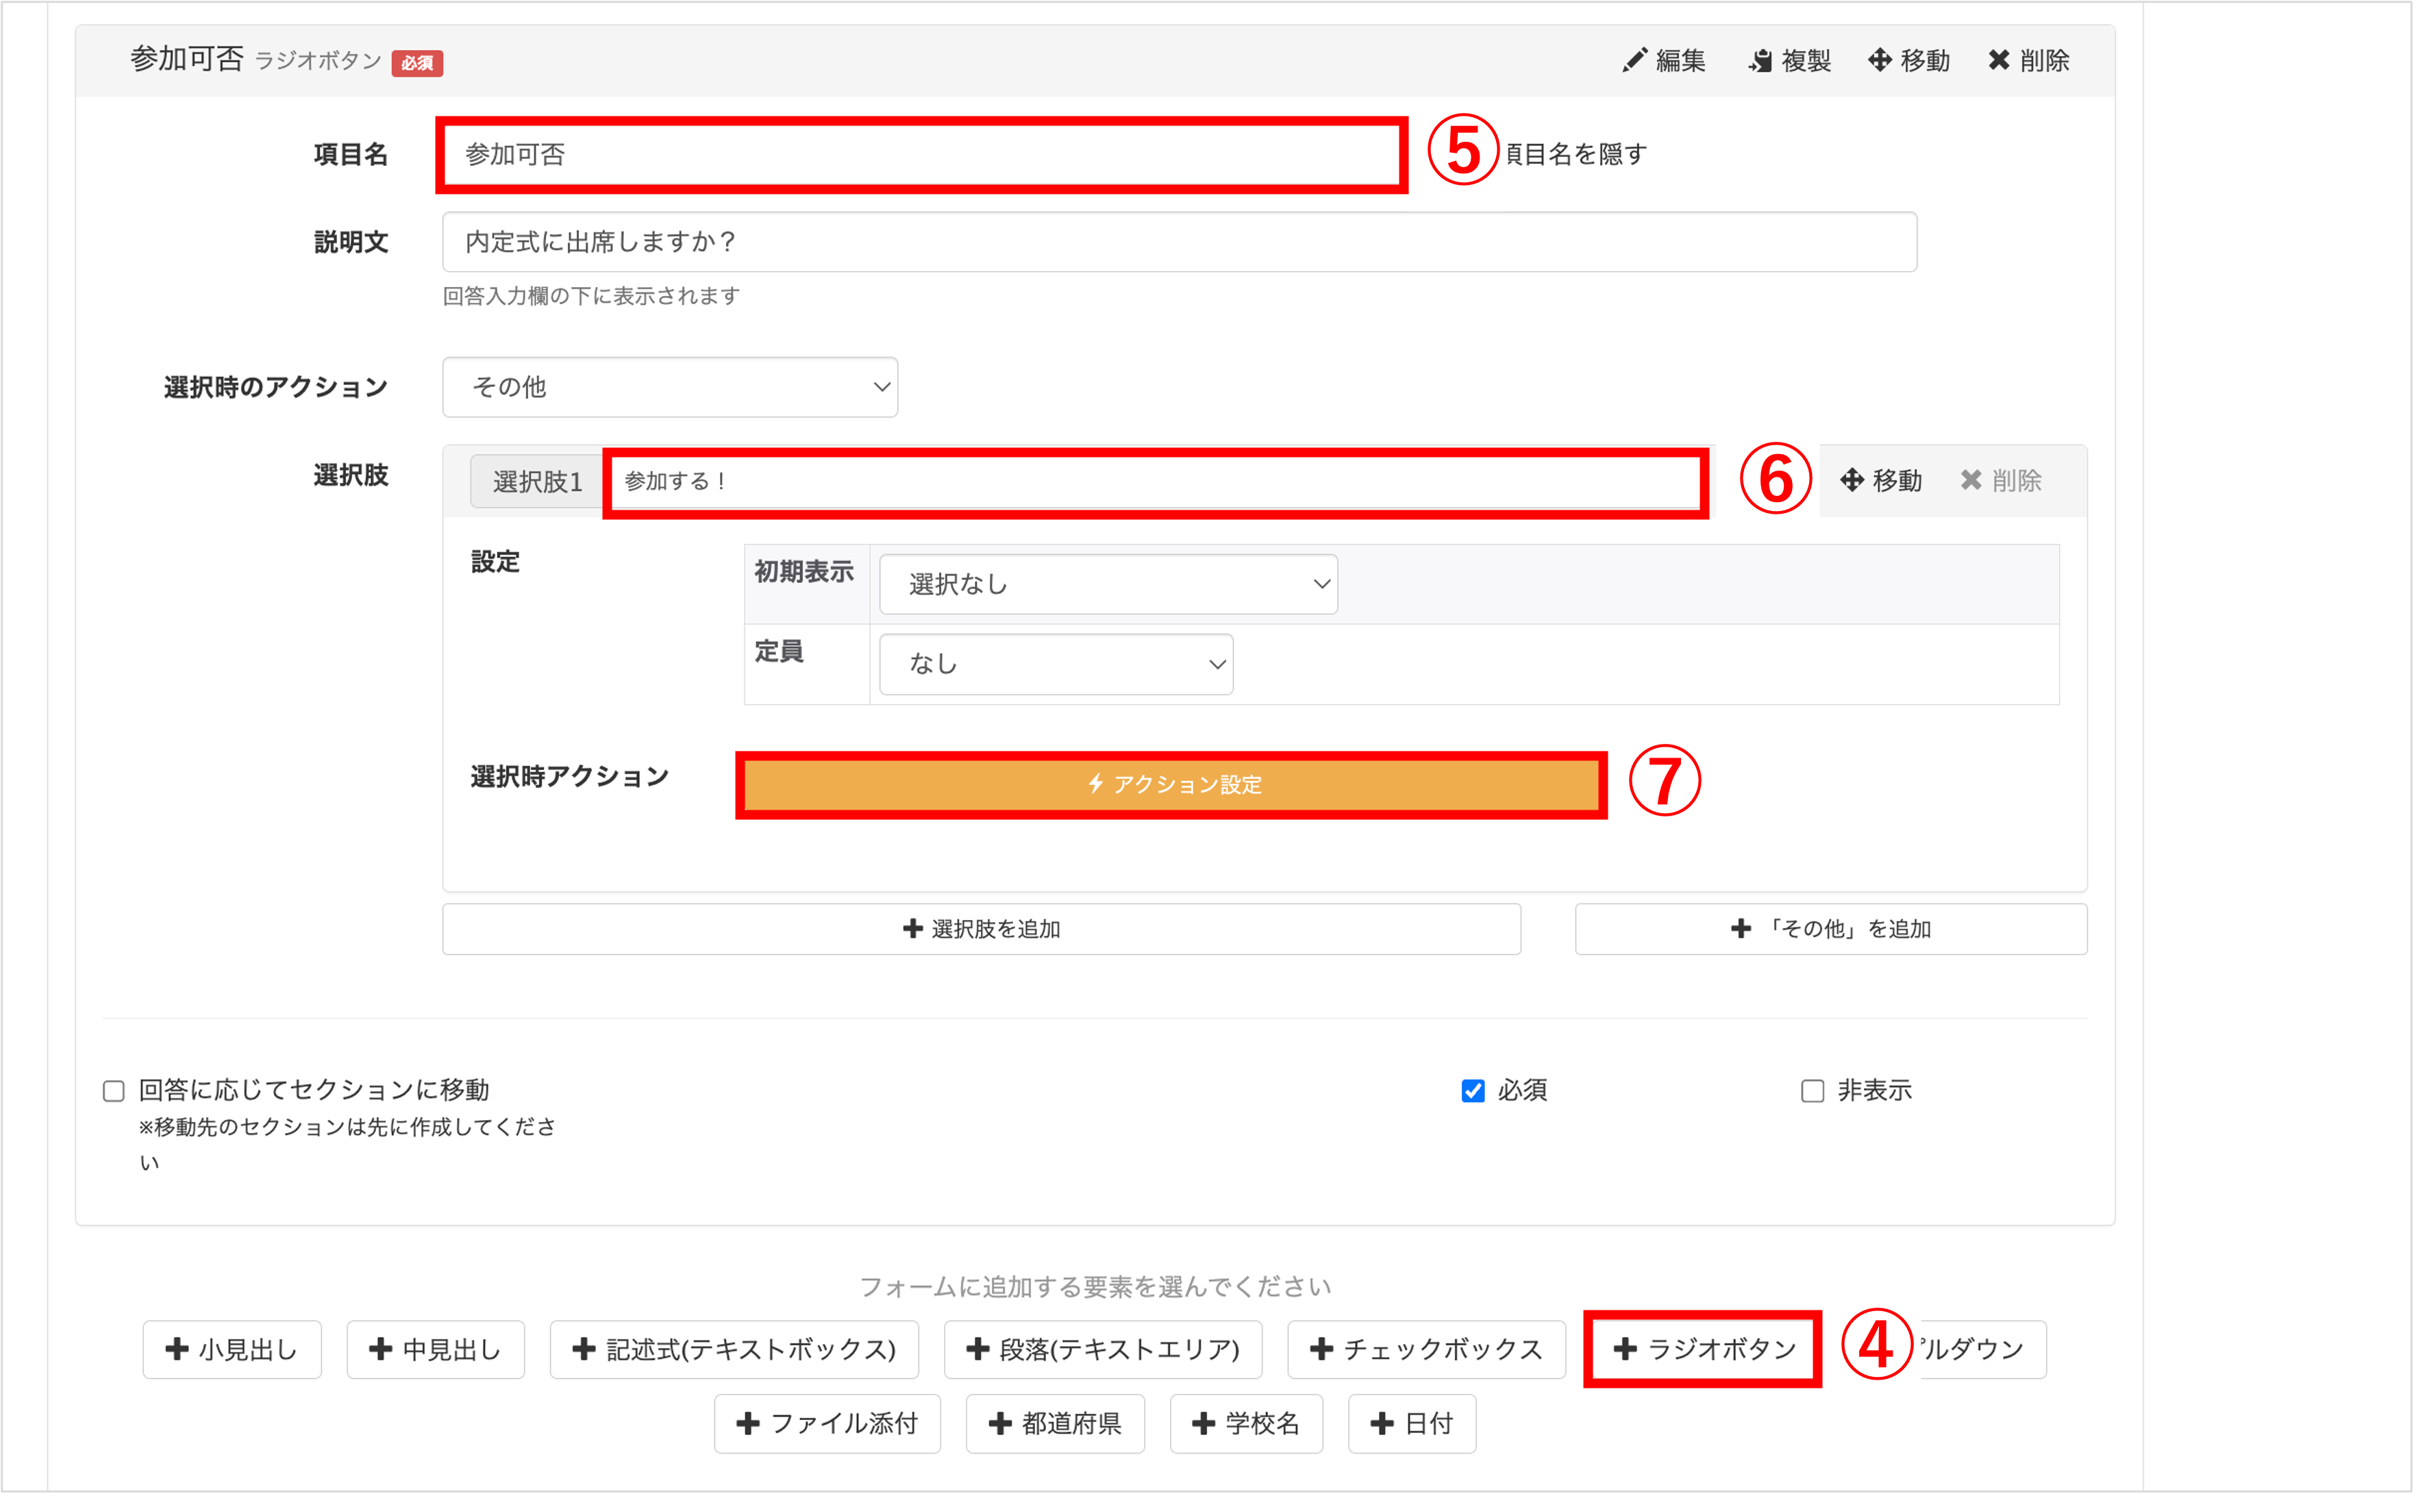Open the 選択時のアクション dropdown
2414x1494 pixels.
(x=670, y=387)
